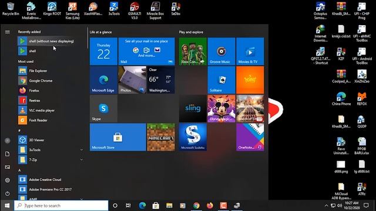
Task: Open REFOX desktop shortcut
Action: [x=362, y=98]
